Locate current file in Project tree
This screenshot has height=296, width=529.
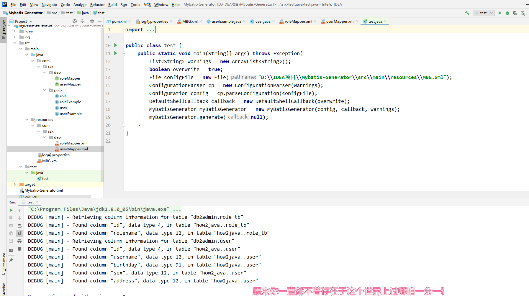click(75, 21)
